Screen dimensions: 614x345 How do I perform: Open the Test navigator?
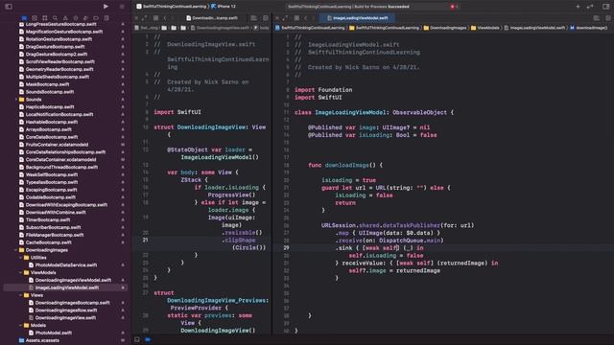click(x=76, y=18)
